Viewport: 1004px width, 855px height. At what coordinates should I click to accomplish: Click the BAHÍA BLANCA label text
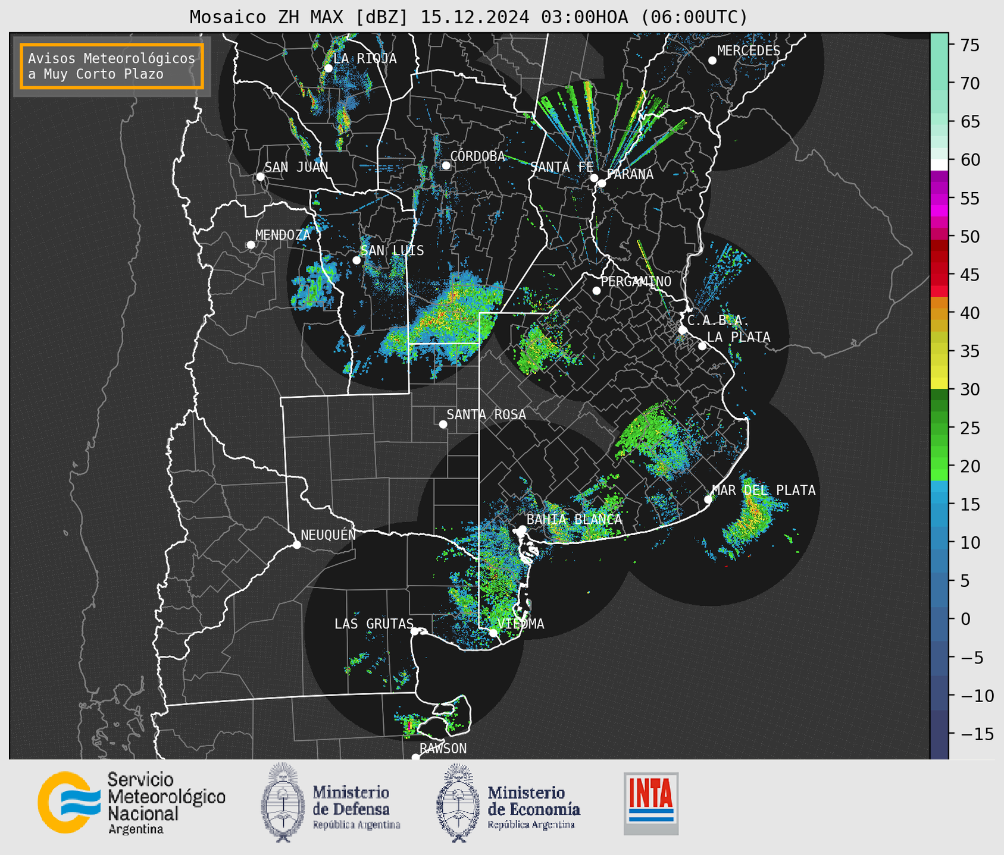(x=574, y=519)
